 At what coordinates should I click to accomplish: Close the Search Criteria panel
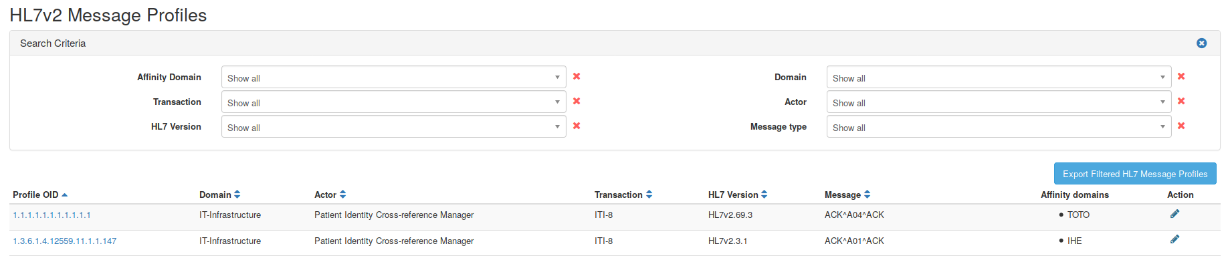coord(1201,43)
